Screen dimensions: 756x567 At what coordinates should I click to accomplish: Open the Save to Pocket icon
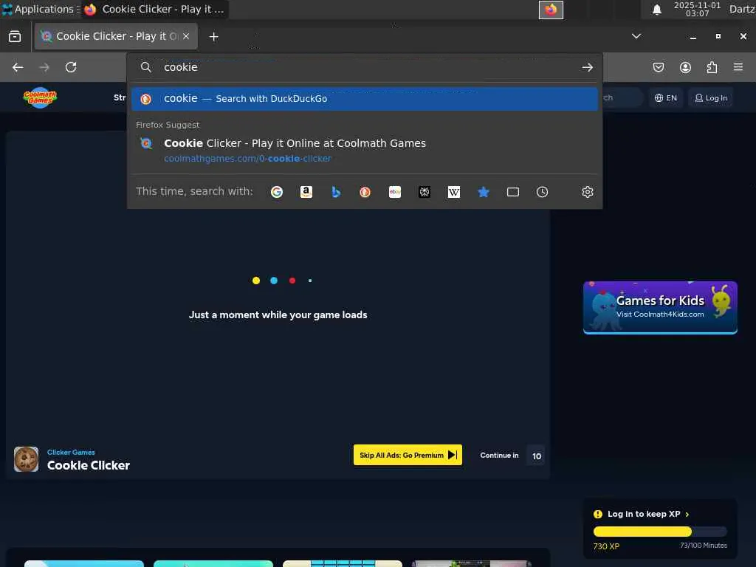pos(659,67)
